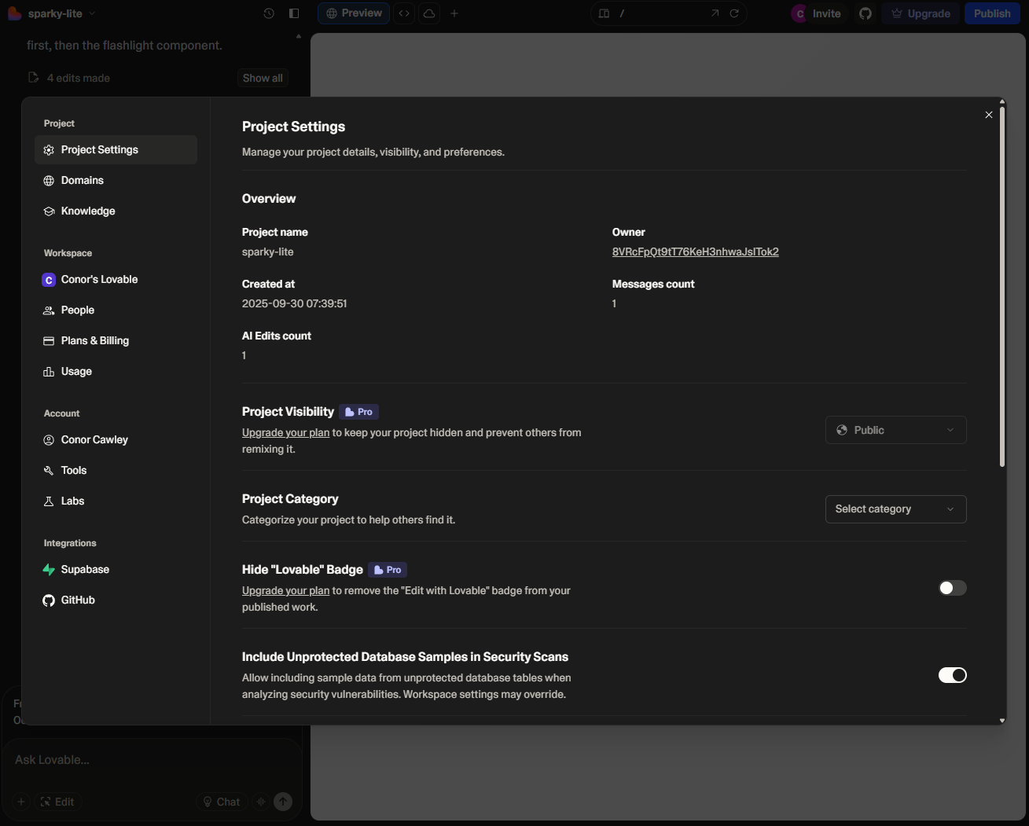Open the code view

click(x=403, y=13)
